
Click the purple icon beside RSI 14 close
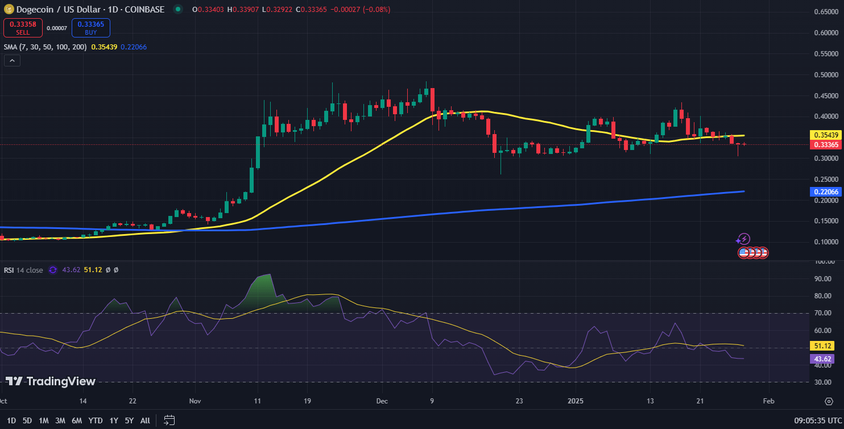(x=53, y=270)
